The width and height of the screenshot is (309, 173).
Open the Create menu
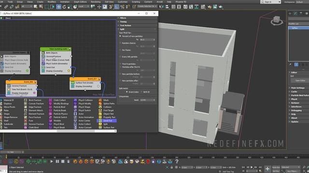click(x=40, y=2)
